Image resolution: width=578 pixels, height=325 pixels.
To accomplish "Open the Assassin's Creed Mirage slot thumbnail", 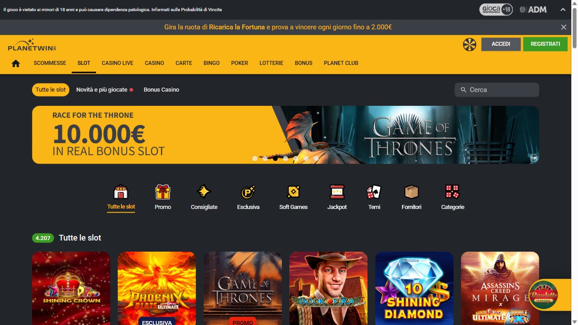I will click(500, 288).
